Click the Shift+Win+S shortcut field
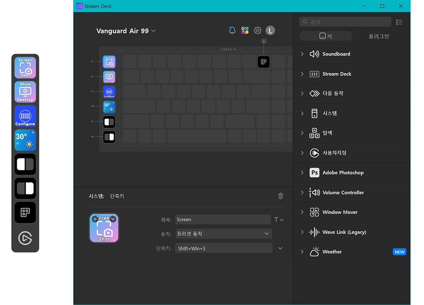 point(224,248)
